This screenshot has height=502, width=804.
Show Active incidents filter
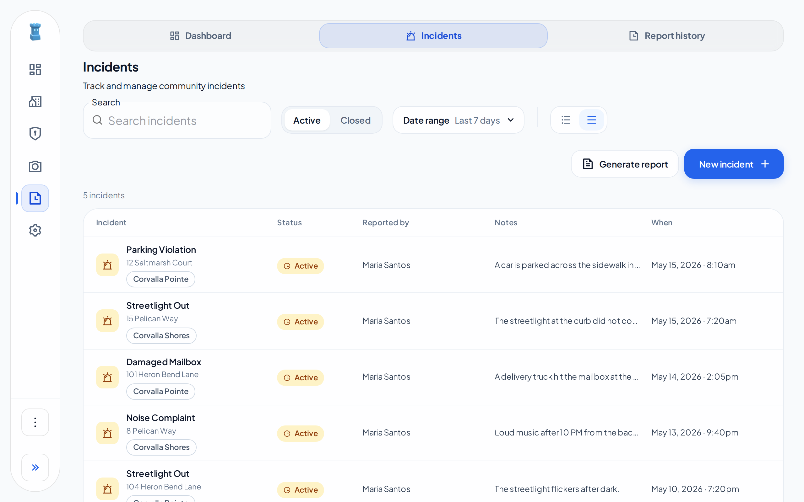click(x=307, y=120)
